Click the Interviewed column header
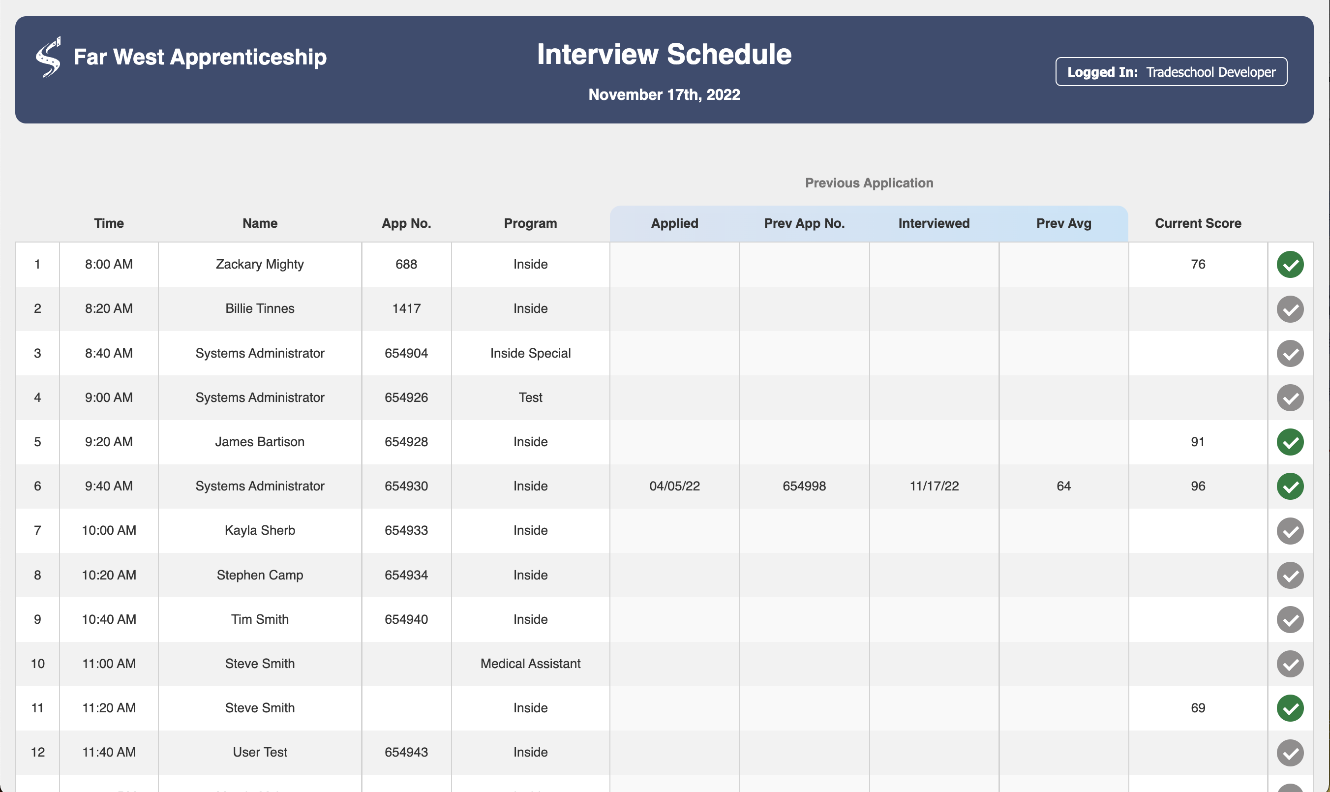 (934, 223)
